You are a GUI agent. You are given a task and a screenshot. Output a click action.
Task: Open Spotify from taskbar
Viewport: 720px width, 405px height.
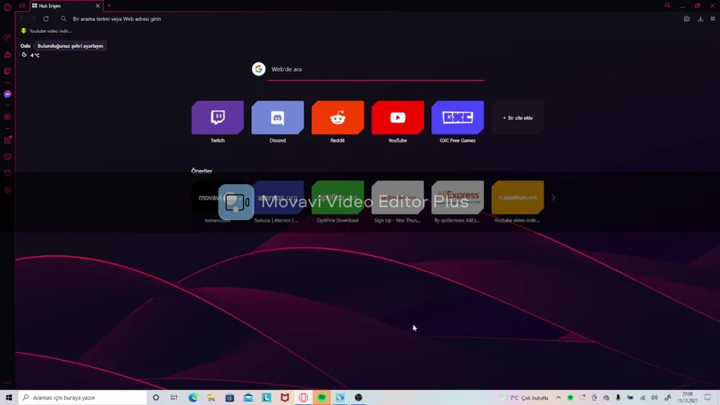(x=322, y=398)
